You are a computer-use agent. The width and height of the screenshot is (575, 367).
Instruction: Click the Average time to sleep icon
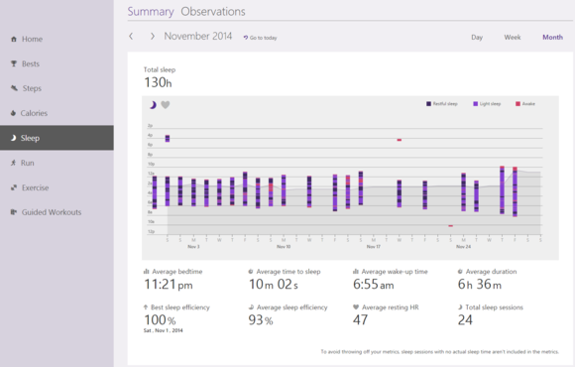(x=251, y=272)
